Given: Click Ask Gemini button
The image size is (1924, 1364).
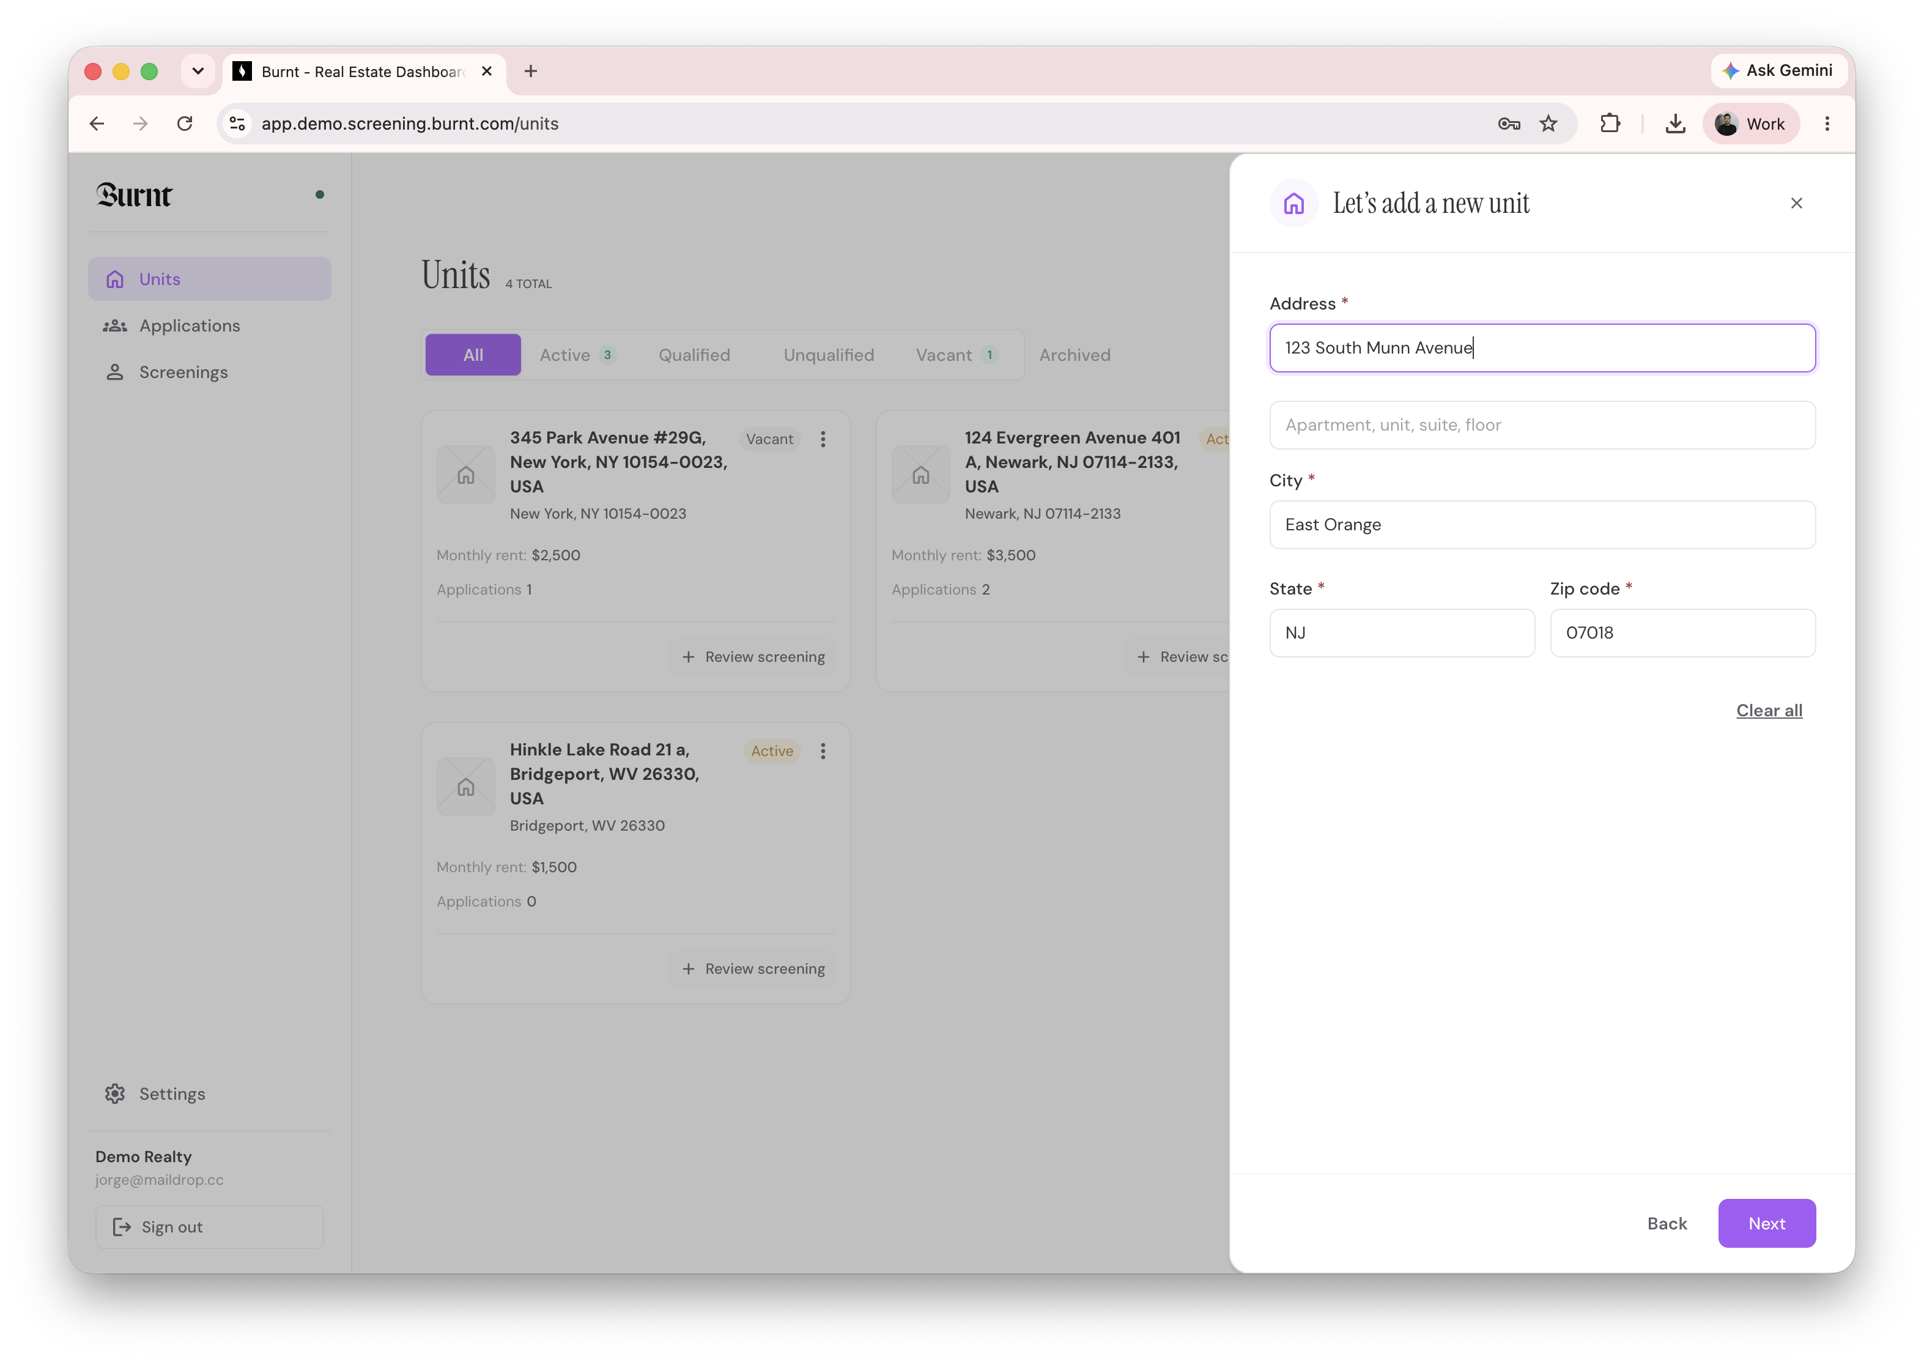Looking at the screenshot, I should [1778, 70].
